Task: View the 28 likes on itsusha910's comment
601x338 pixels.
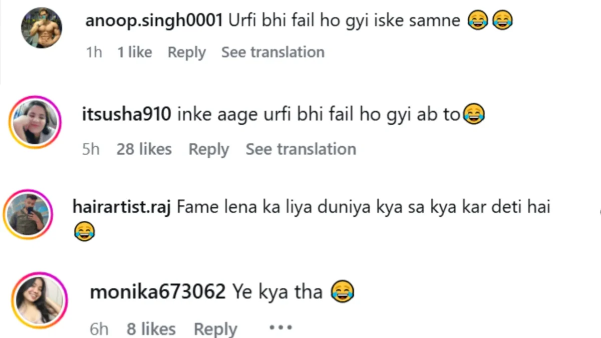Action: tap(144, 149)
